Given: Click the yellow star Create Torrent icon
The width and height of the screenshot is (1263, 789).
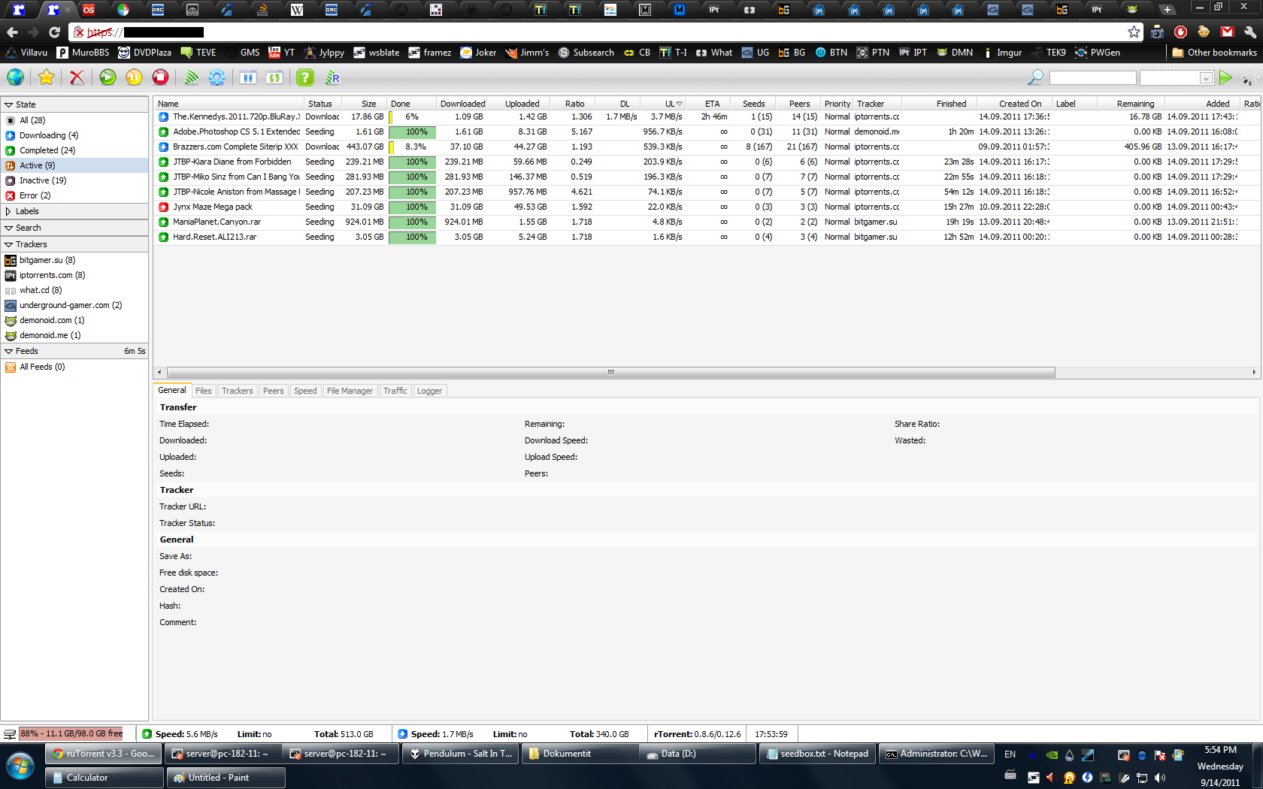Looking at the screenshot, I should tap(46, 77).
